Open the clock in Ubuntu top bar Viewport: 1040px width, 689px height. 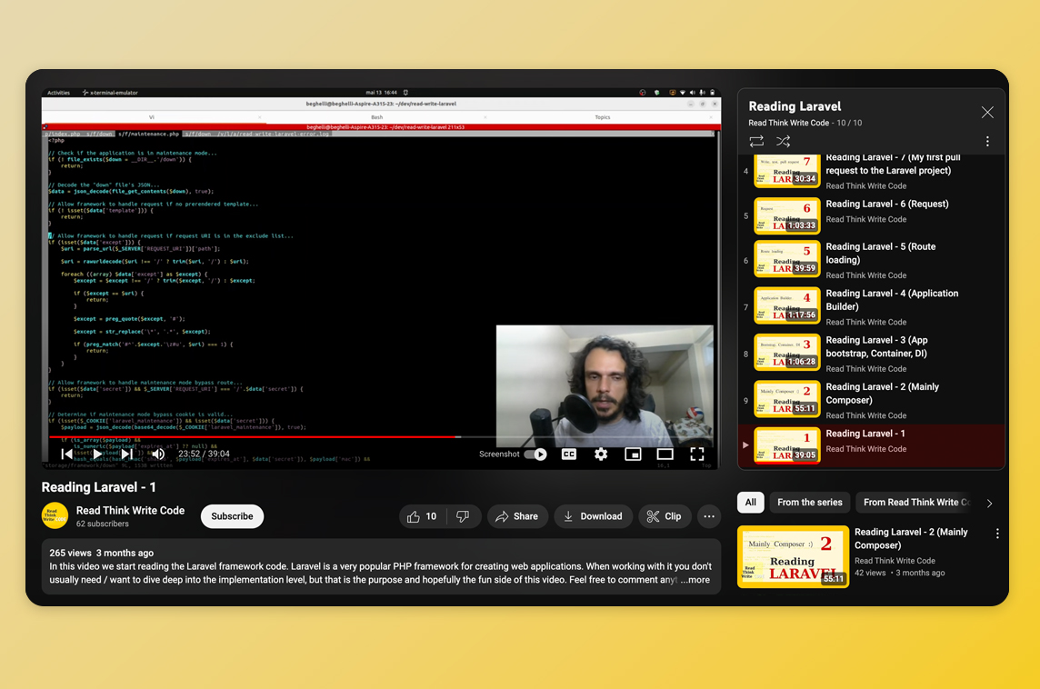382,93
